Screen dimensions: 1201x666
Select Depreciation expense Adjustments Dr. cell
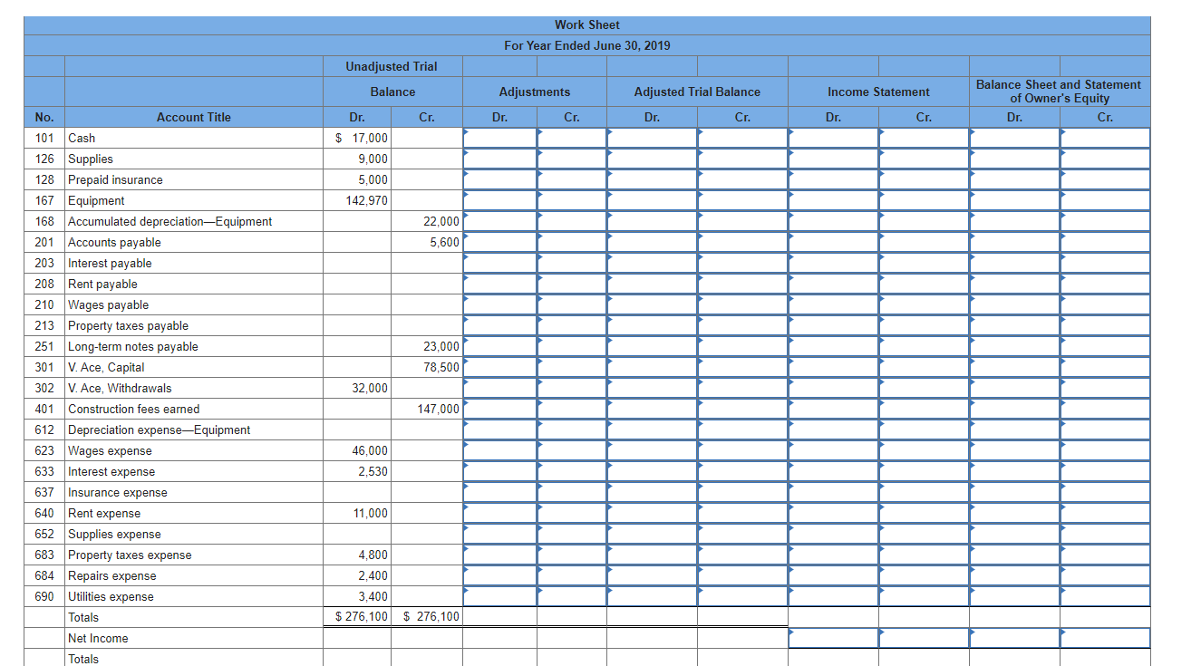click(499, 430)
